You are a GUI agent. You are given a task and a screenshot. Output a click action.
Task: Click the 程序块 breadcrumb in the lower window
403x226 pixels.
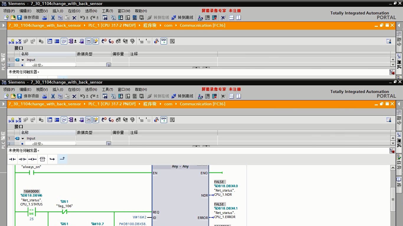point(150,104)
